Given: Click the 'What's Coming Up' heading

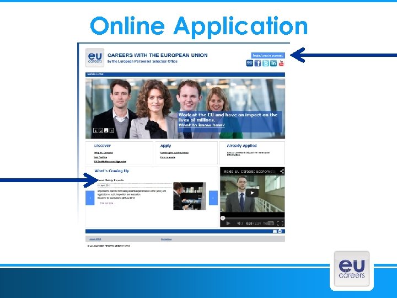Looking at the screenshot, I should pos(111,171).
